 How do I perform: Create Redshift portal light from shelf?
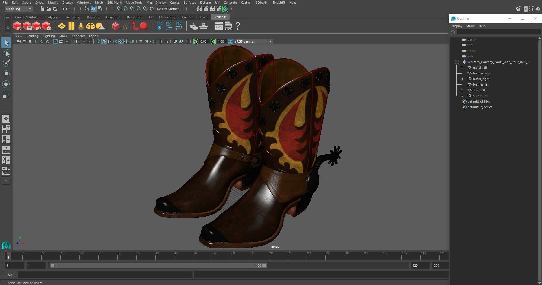(x=71, y=26)
